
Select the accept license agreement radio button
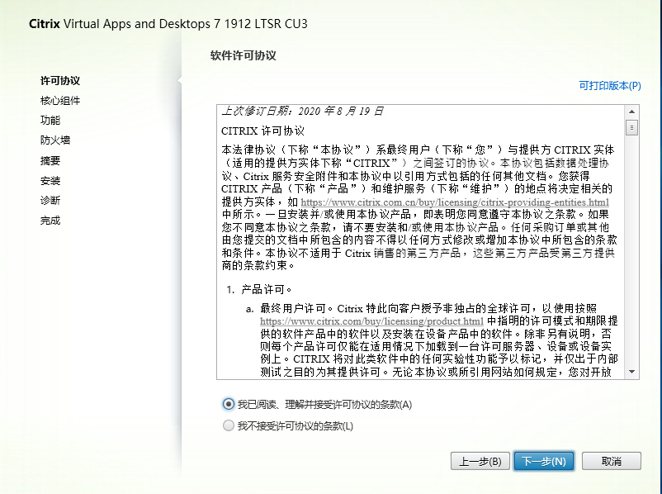click(229, 405)
